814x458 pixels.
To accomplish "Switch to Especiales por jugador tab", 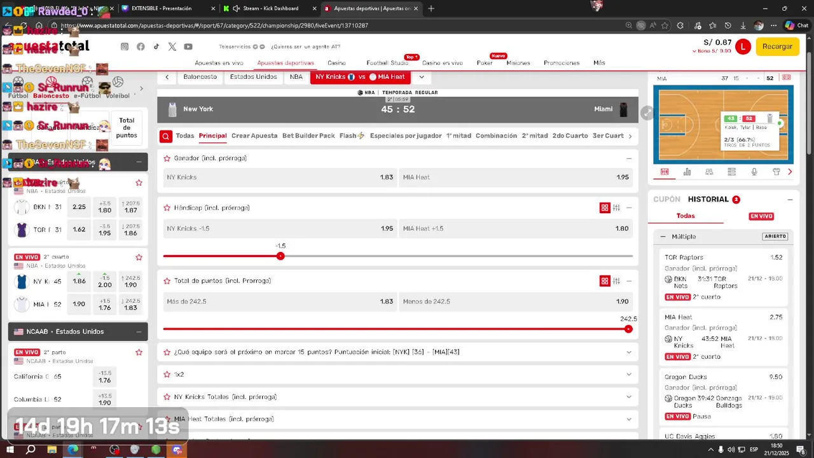I will [x=406, y=135].
